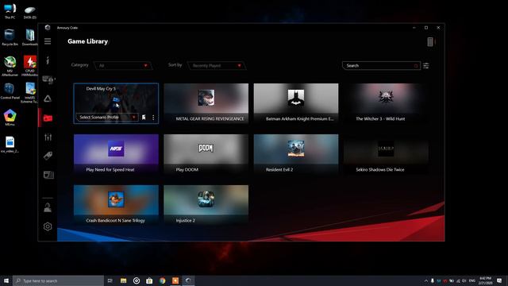
Task: Select the Resident Evil 2 game card
Action: click(x=296, y=154)
